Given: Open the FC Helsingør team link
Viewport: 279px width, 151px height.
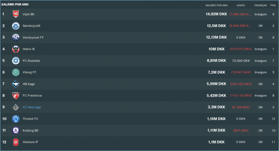Looking at the screenshot, I should click(x=32, y=107).
